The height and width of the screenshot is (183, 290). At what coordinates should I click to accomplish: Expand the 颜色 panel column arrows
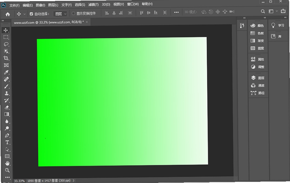(265, 18)
